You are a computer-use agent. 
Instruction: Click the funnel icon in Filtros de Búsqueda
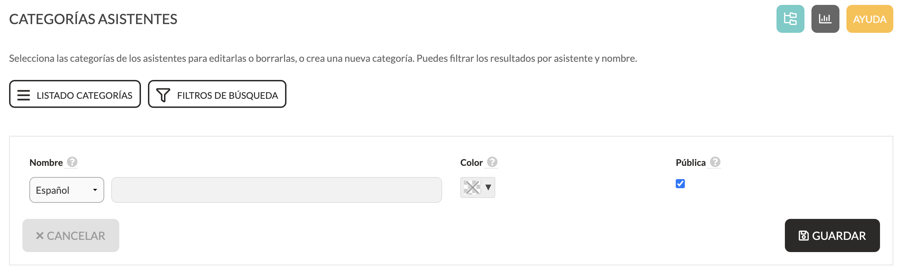click(163, 95)
